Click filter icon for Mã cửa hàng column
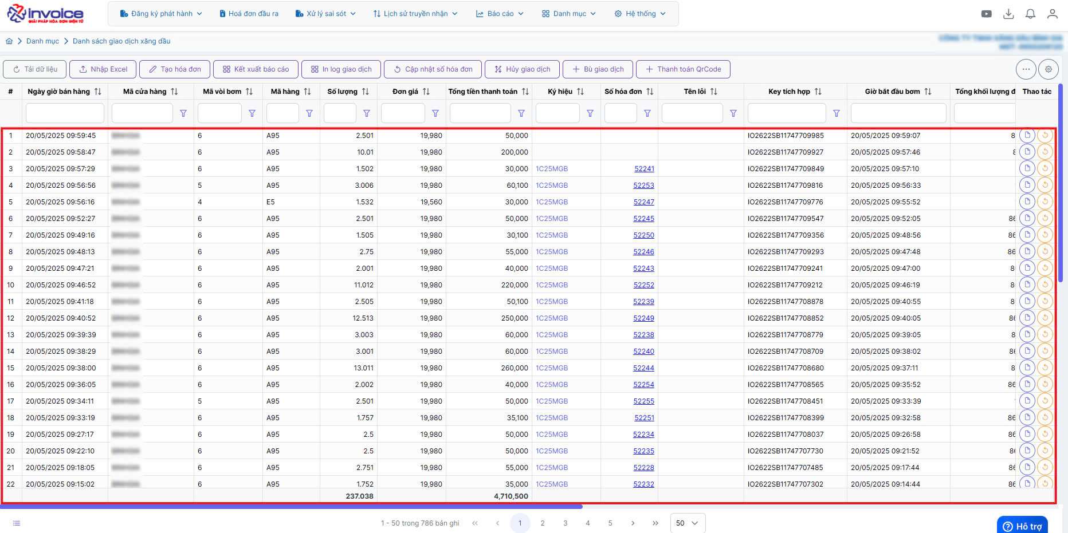The width and height of the screenshot is (1068, 533). [183, 113]
